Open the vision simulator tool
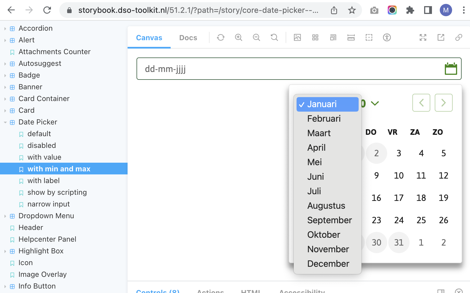 click(x=387, y=37)
